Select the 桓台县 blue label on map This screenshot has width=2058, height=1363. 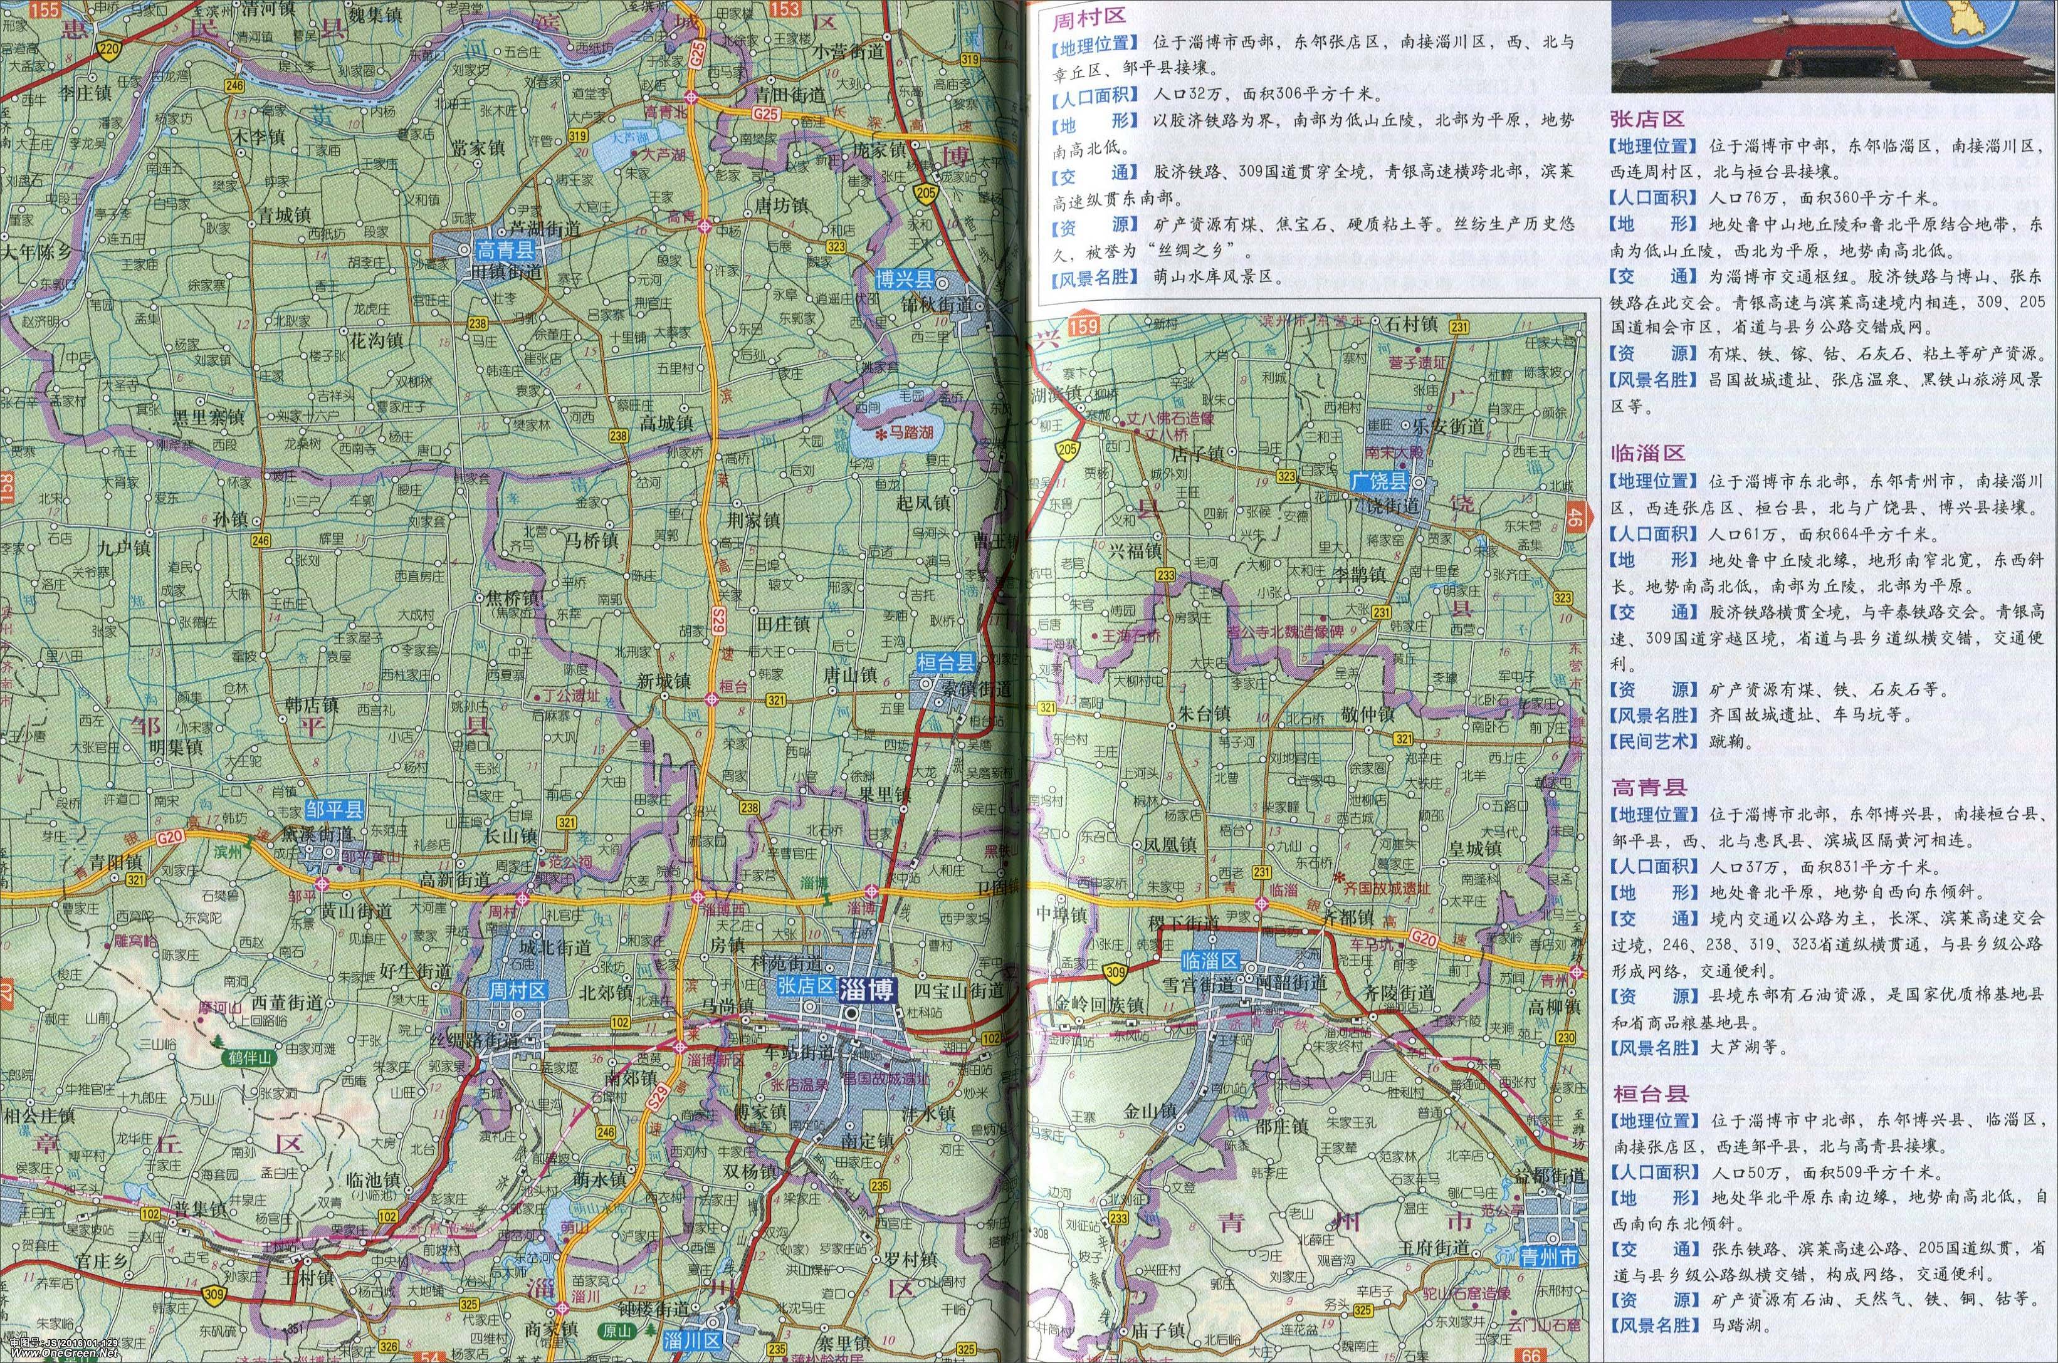tap(945, 663)
